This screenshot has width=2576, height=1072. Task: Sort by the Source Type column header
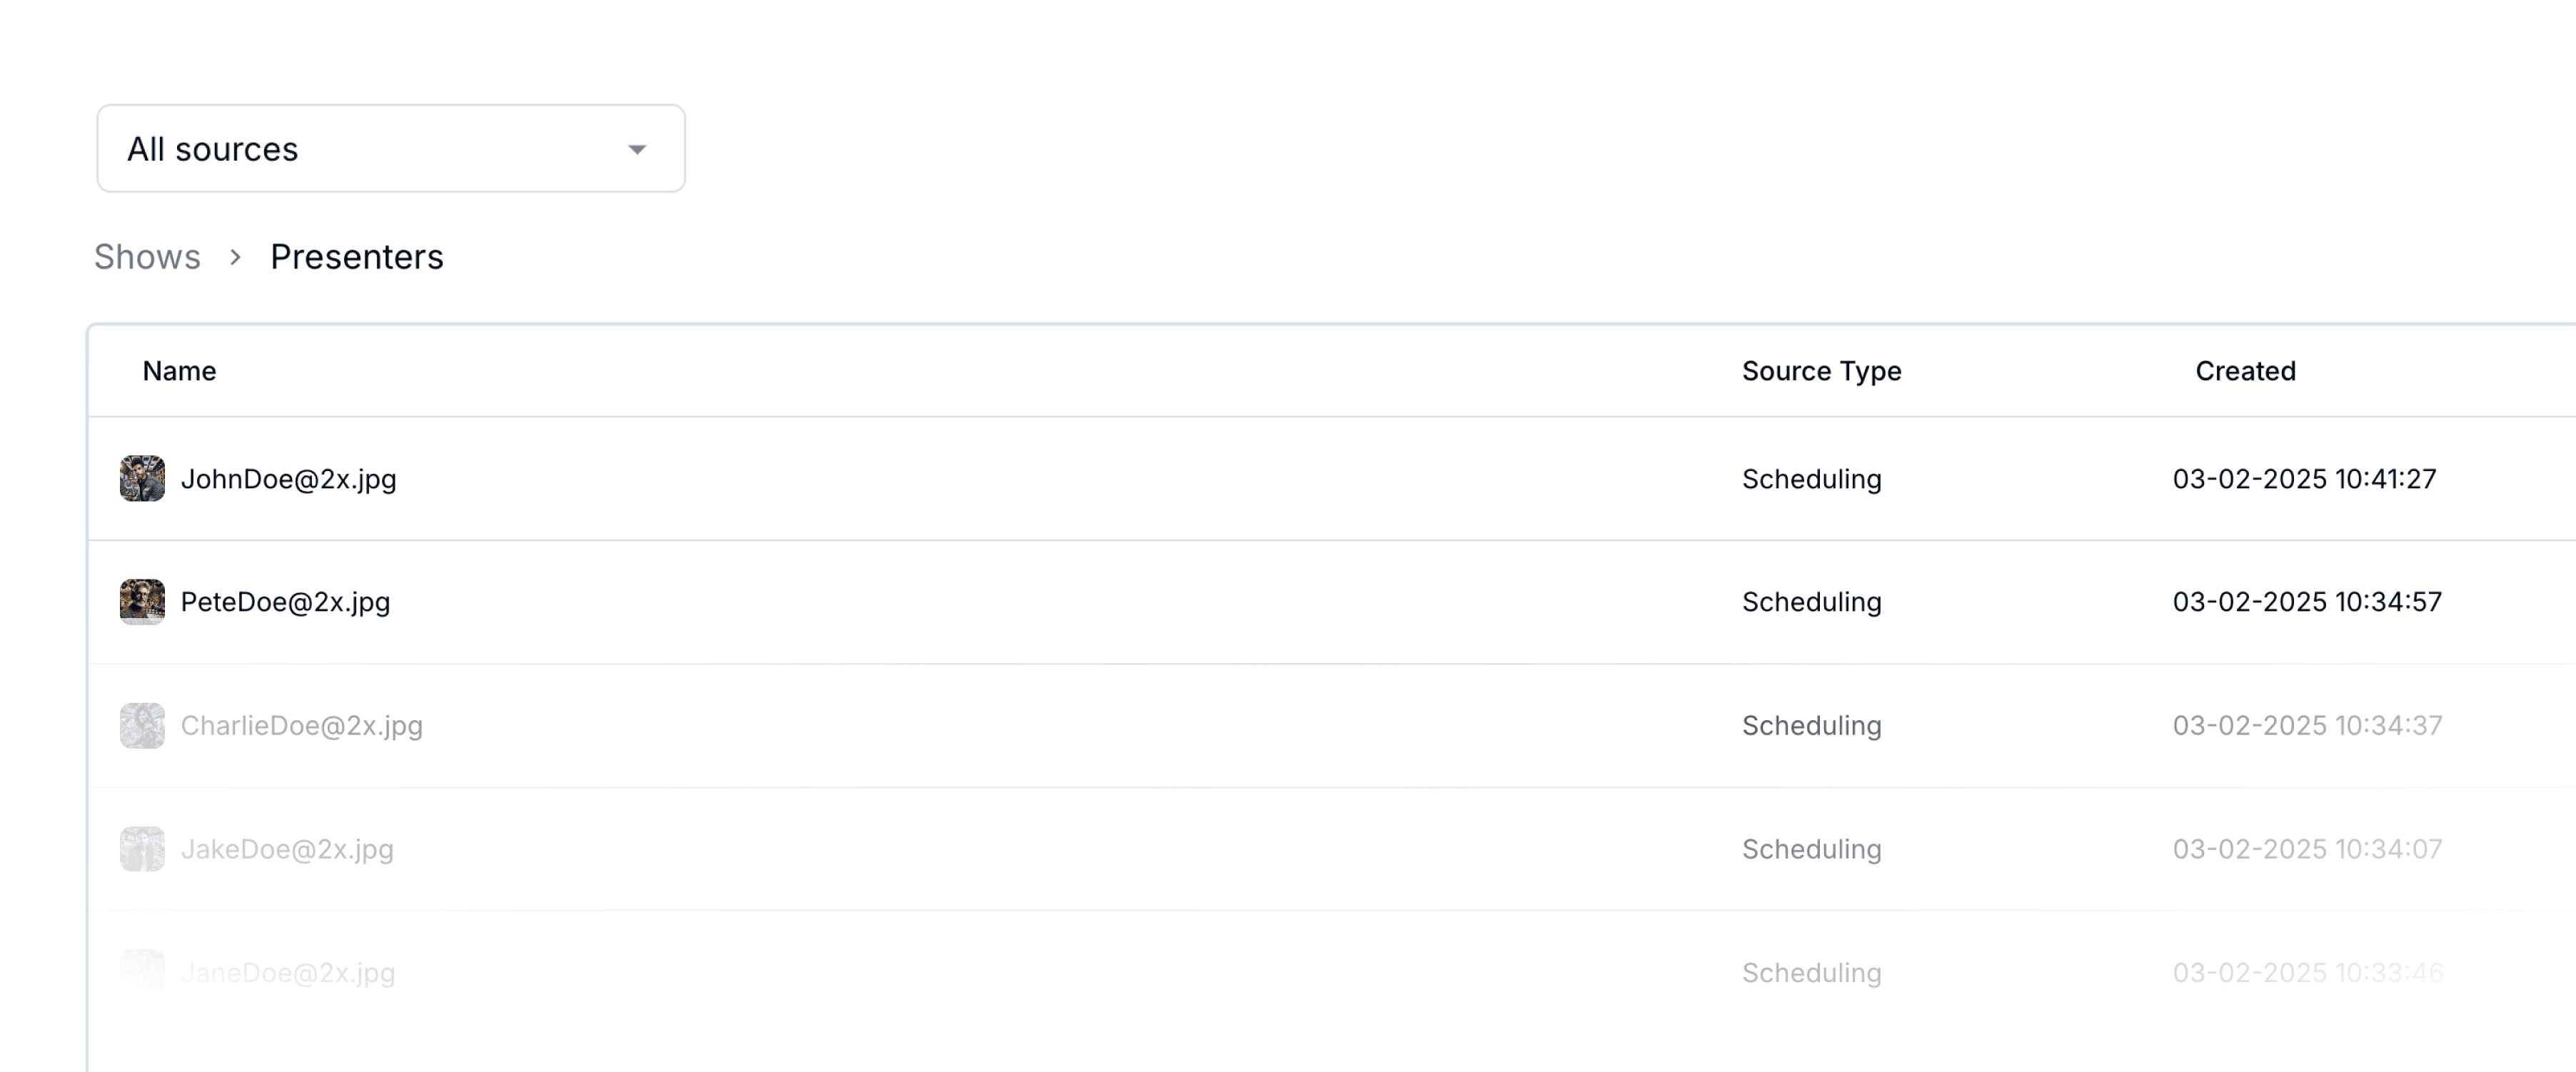pyautogui.click(x=1821, y=372)
